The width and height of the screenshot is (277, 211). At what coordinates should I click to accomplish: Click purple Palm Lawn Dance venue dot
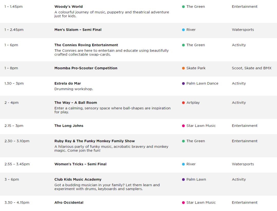pos(183,83)
